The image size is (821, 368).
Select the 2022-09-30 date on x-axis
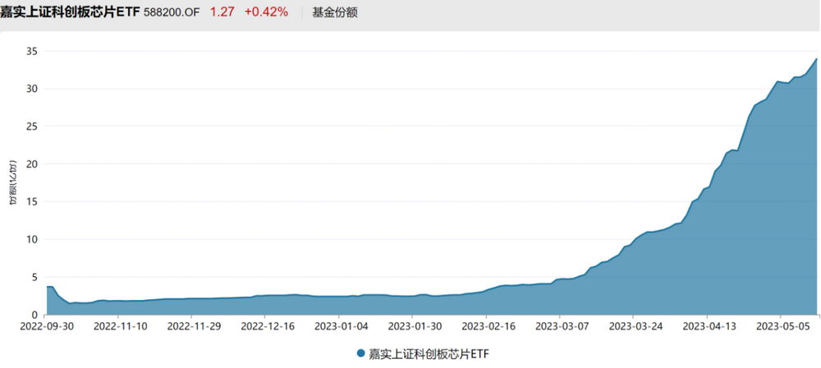48,325
